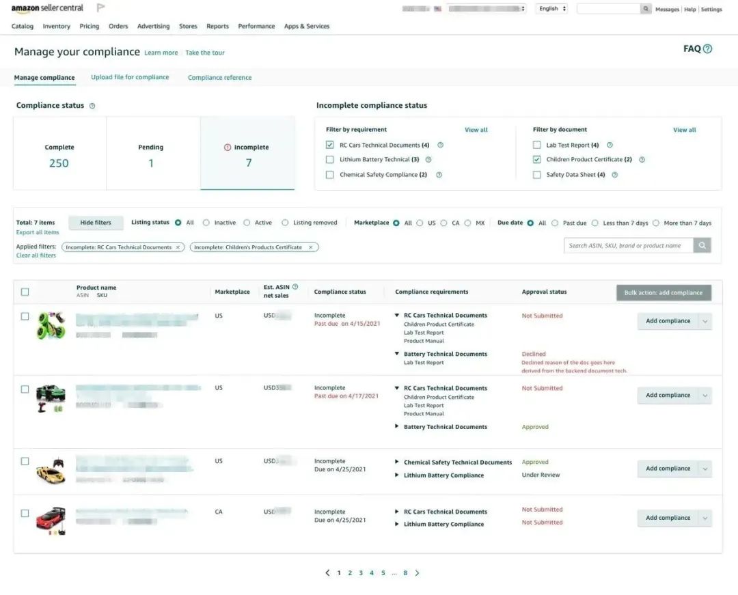Image resolution: width=738 pixels, height=595 pixels.
Task: Click help icon next to Est. ASIN
Action: (295, 286)
